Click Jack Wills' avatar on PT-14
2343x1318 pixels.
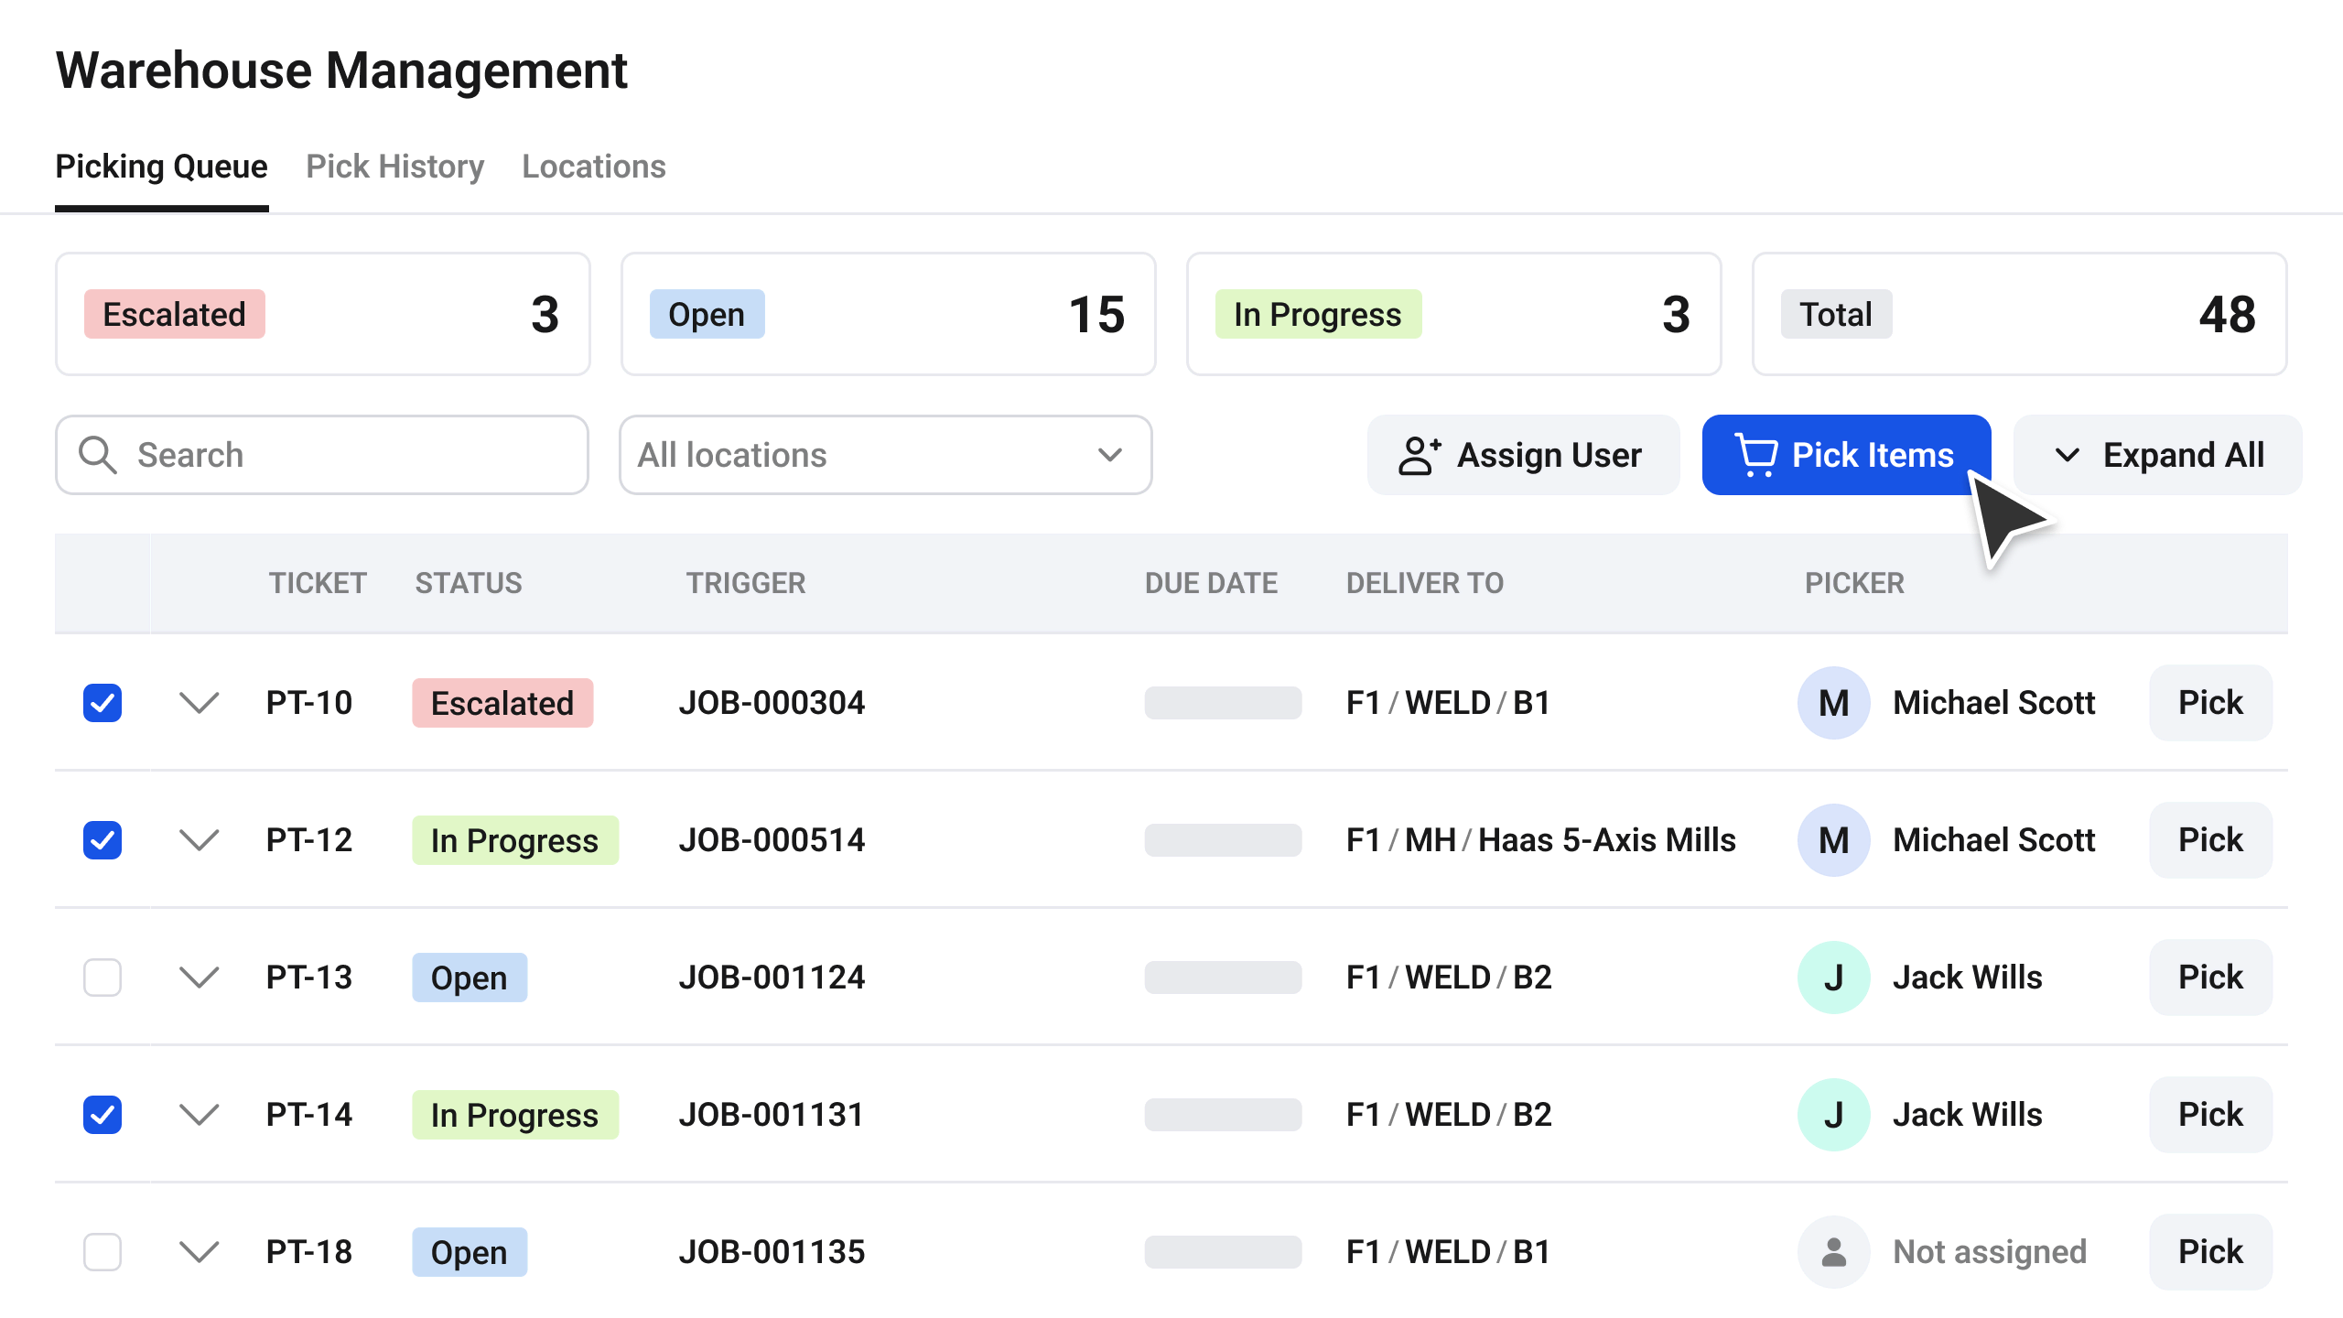(1833, 1115)
